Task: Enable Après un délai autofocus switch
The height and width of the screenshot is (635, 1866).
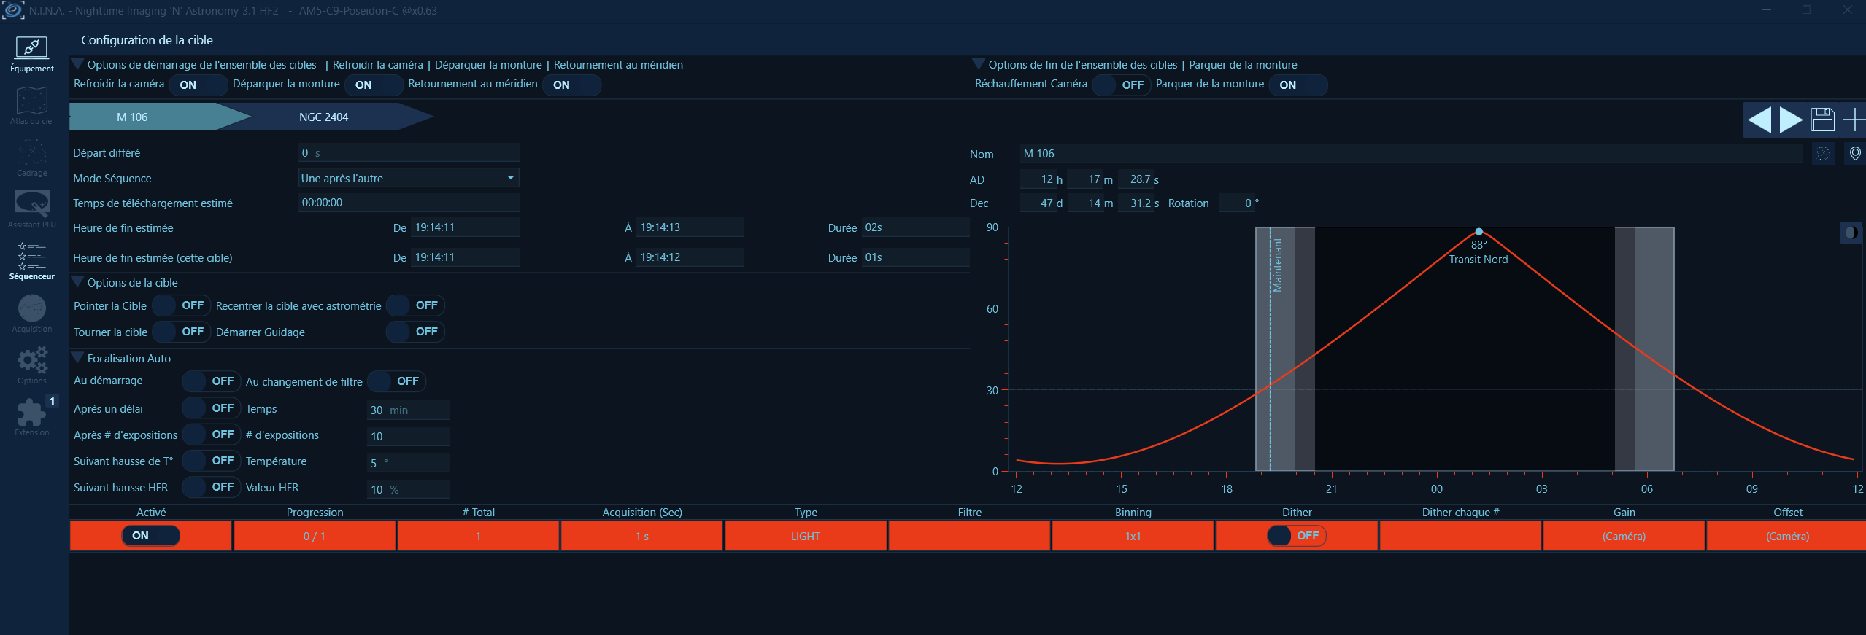Action: pyautogui.click(x=212, y=408)
